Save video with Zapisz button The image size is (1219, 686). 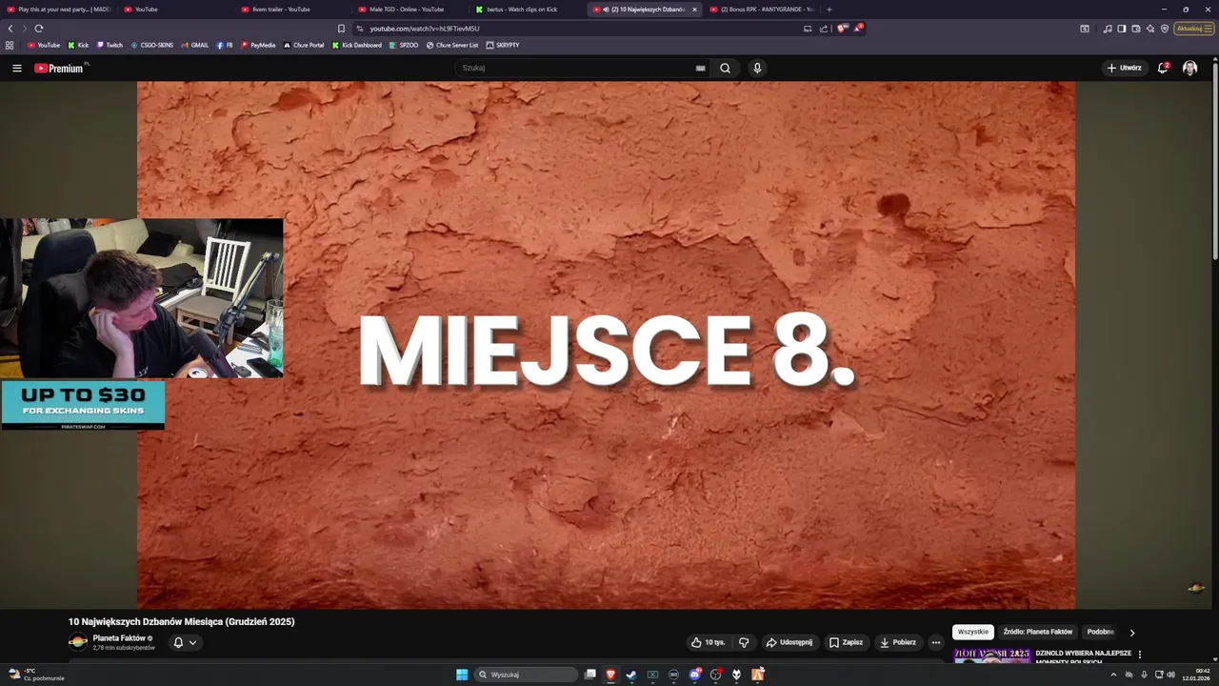pos(846,642)
